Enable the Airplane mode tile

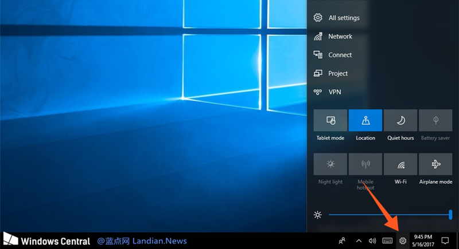pyautogui.click(x=435, y=164)
